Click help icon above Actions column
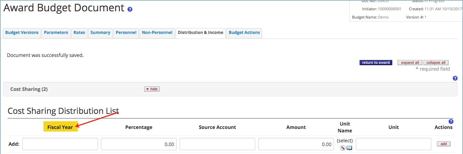Viewport: 463px width, 154px height. 451,121
